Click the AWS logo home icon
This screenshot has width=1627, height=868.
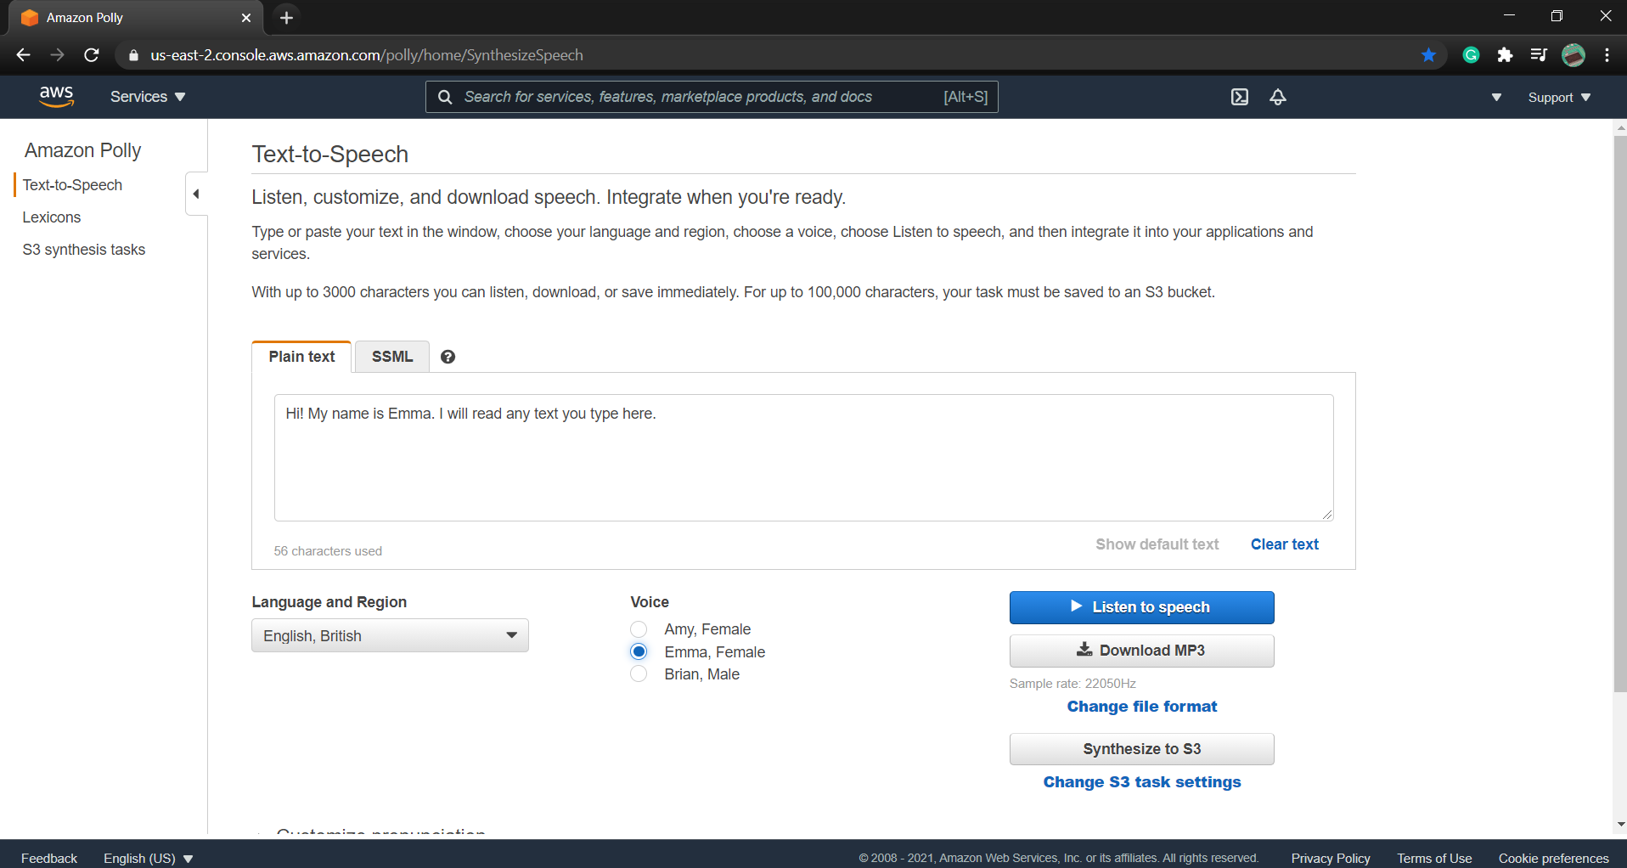pos(56,97)
